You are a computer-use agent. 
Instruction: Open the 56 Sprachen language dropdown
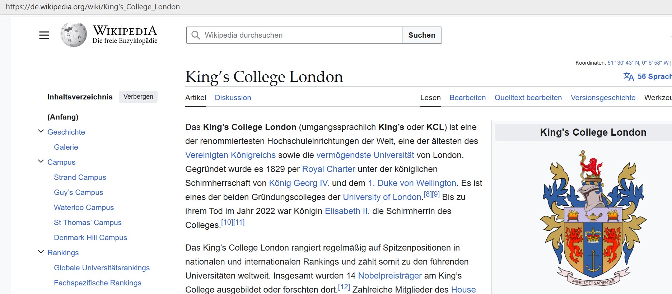point(654,76)
